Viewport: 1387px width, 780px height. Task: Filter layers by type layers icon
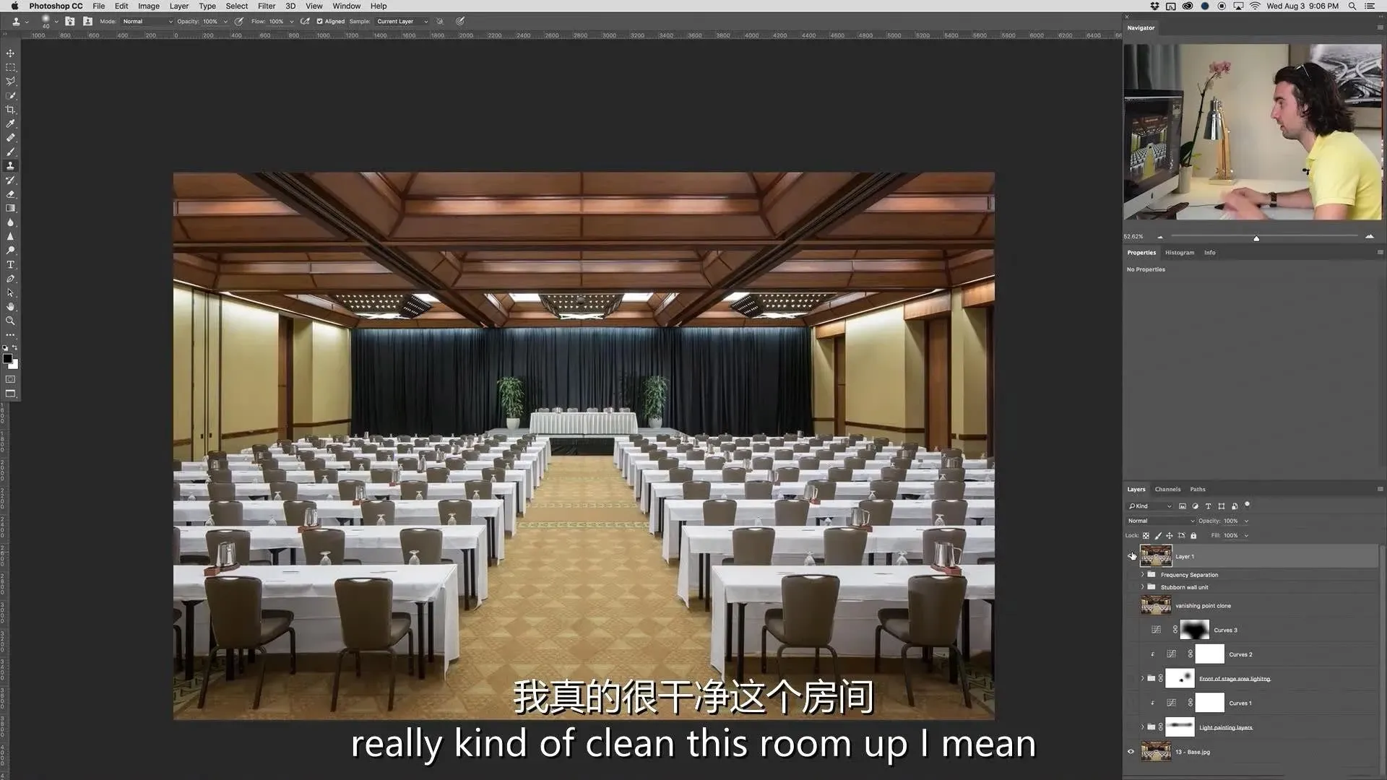pyautogui.click(x=1208, y=506)
